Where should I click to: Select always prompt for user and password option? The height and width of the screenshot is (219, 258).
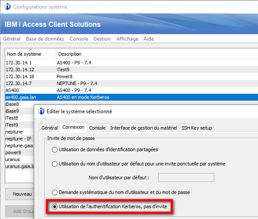tap(54, 192)
